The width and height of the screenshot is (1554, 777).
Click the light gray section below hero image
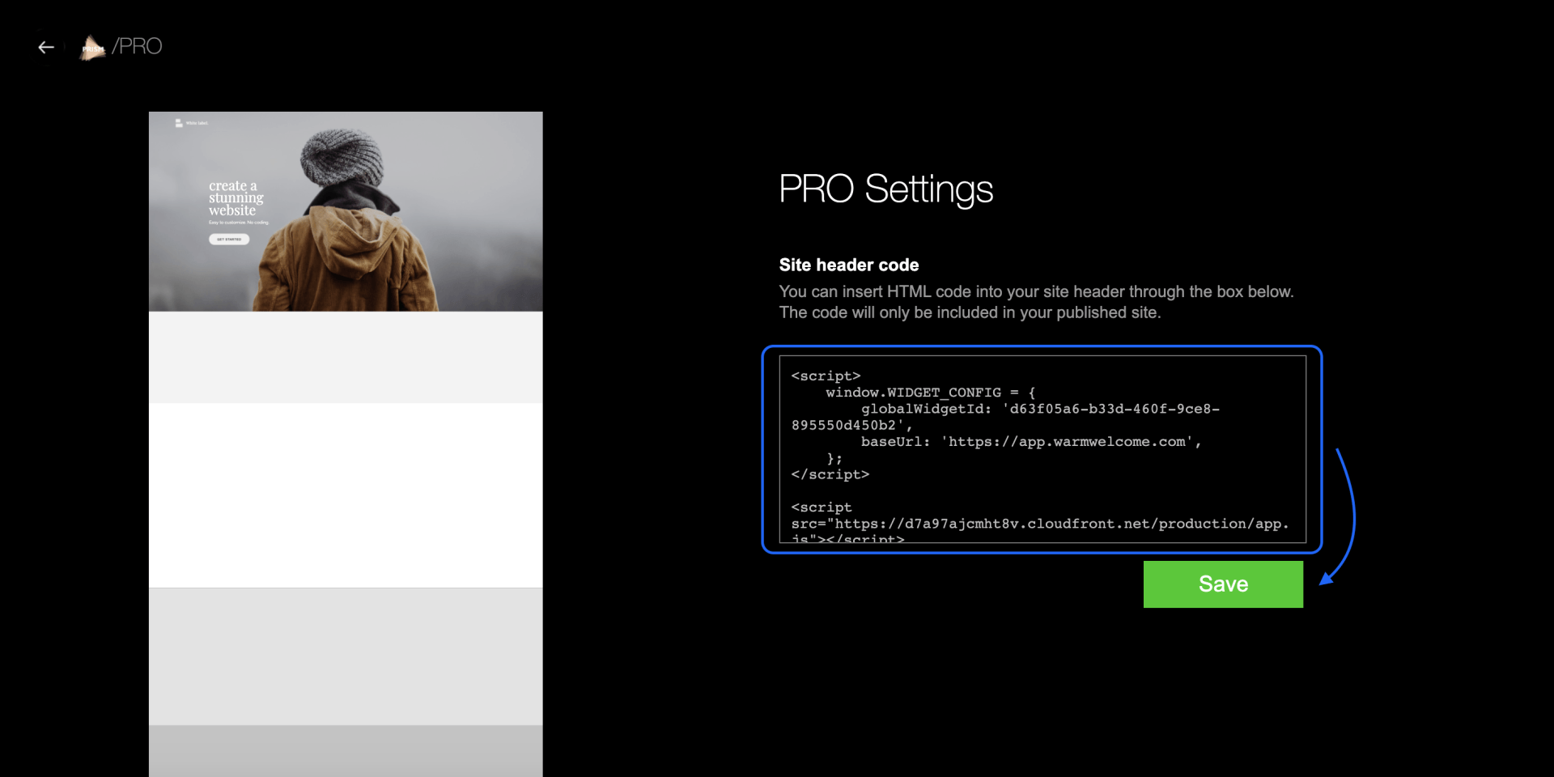click(346, 357)
